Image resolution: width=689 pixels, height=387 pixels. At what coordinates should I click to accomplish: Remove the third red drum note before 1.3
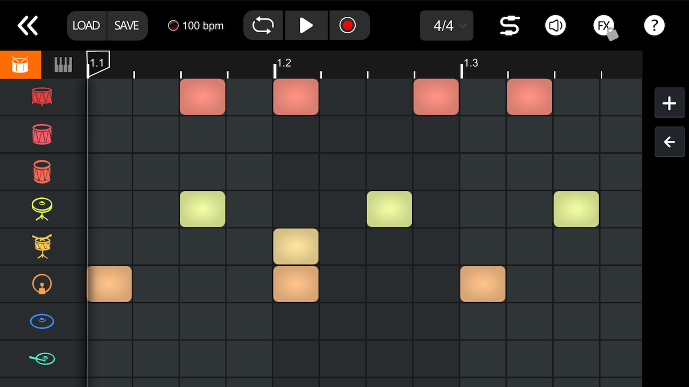pos(436,97)
